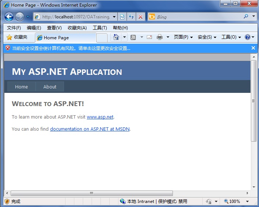Click the Internet Explorer title bar icon
Screen dimensions: 259x207
pos(7,5)
